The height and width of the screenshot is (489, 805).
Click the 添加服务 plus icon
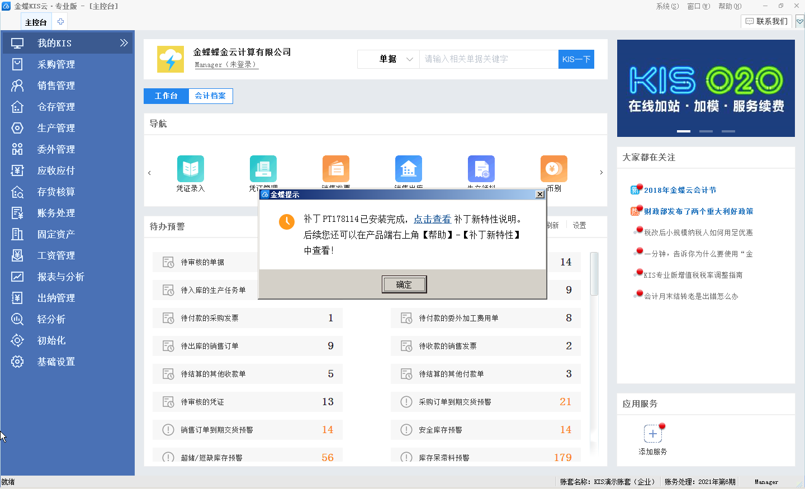[652, 434]
